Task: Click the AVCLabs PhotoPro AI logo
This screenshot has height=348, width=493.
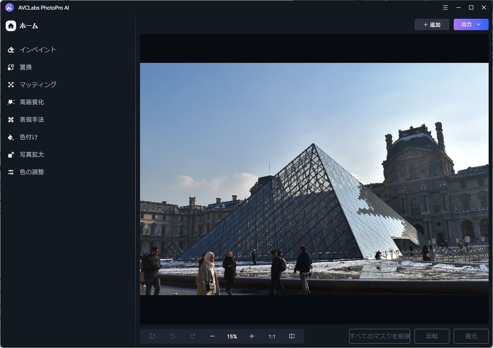Action: [10, 7]
